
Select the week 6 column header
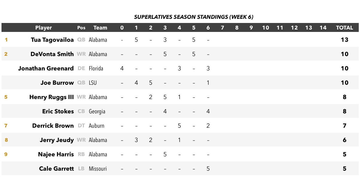208,28
